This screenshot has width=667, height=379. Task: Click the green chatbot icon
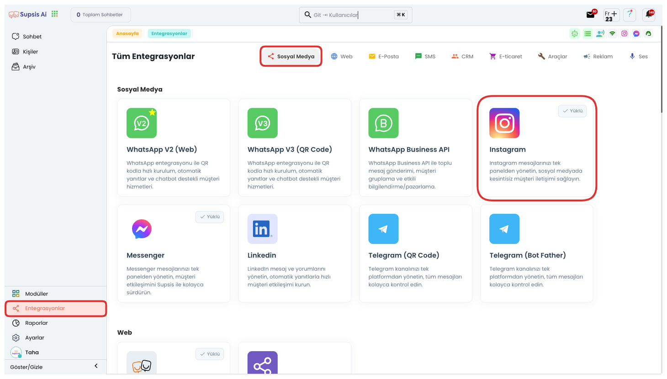pyautogui.click(x=575, y=33)
